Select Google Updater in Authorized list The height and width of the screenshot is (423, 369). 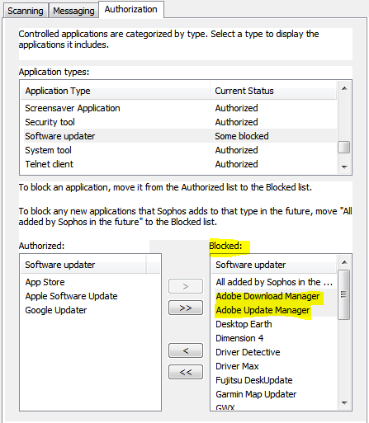click(x=56, y=310)
